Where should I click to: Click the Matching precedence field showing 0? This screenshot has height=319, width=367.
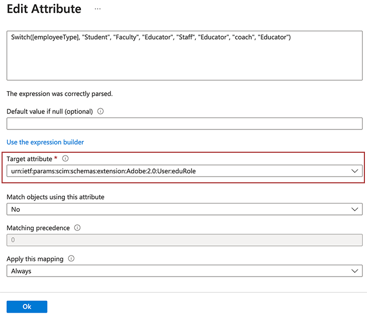[x=184, y=240]
